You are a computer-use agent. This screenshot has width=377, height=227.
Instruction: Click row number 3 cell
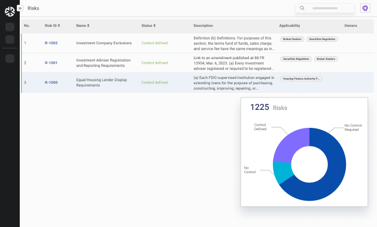point(25,82)
